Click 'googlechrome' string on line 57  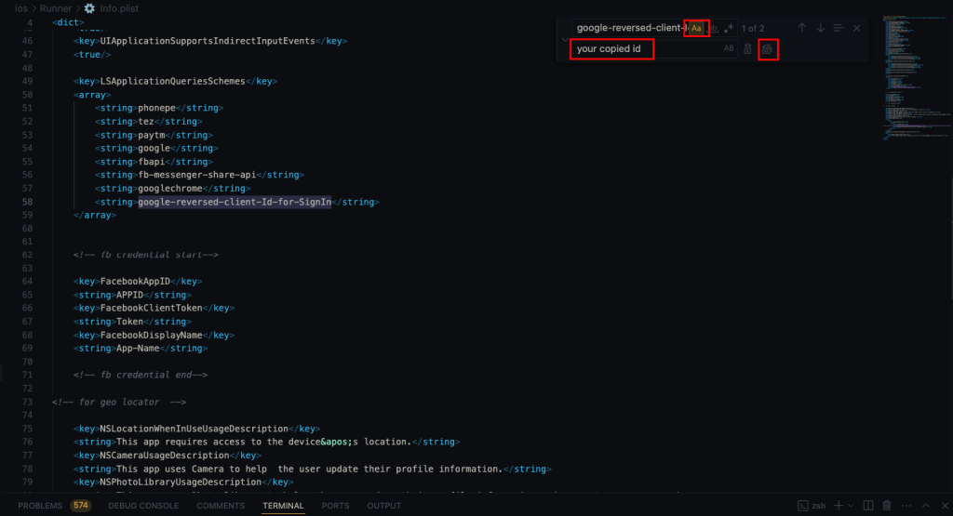[x=170, y=188]
